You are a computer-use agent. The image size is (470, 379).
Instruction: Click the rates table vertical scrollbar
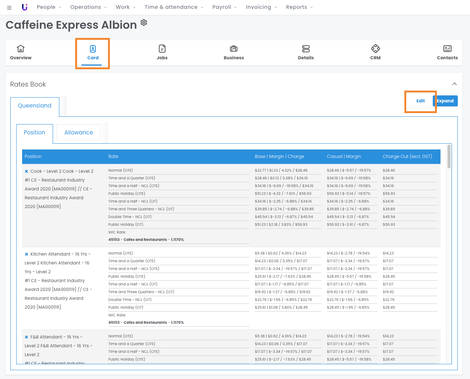point(449,157)
